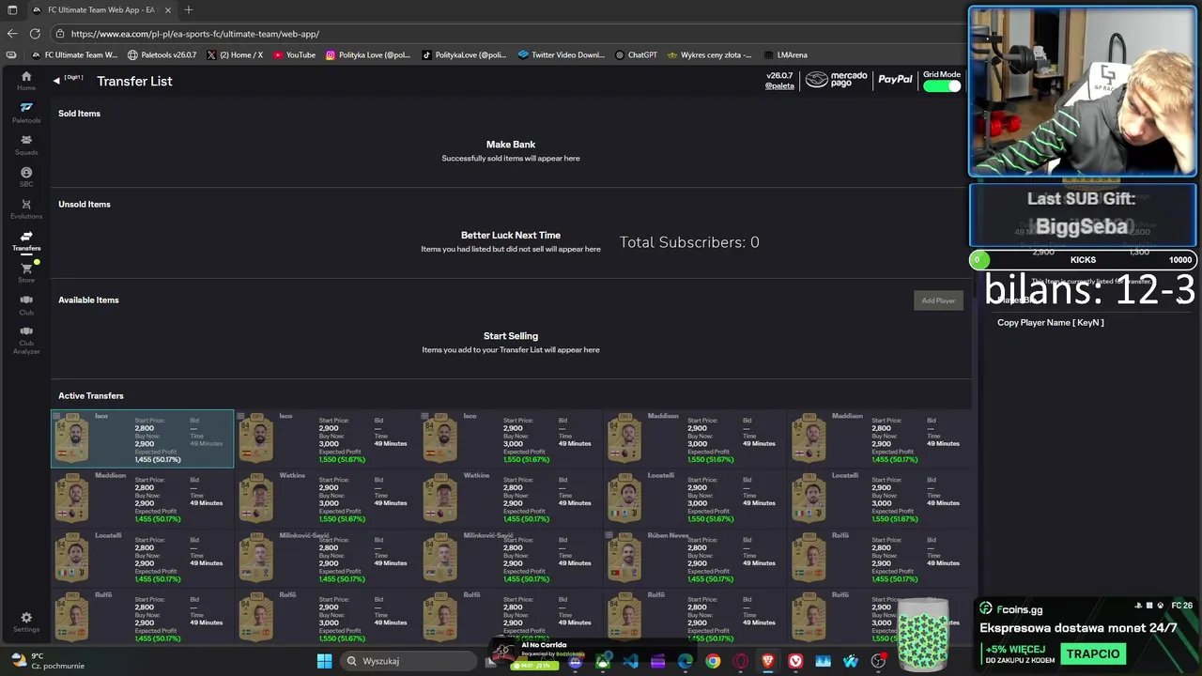The width and height of the screenshot is (1202, 676).
Task: Open Vivaldi from the taskbar
Action: [x=795, y=661]
